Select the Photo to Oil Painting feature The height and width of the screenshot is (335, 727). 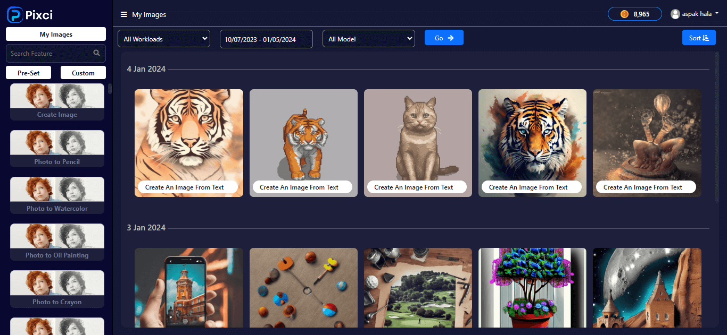tap(57, 242)
